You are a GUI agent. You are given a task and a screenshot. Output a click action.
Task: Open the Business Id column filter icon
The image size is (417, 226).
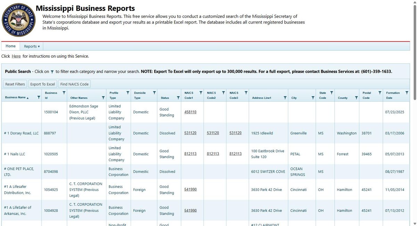coord(64,93)
